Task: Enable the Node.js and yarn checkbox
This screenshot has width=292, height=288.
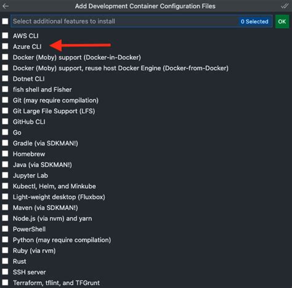Action: 5,218
